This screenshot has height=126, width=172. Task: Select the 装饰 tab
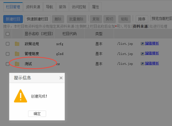pos(62,7)
